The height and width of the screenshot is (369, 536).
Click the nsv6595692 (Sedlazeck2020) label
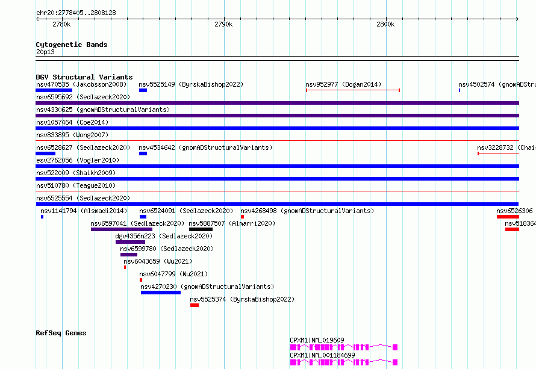(83, 97)
